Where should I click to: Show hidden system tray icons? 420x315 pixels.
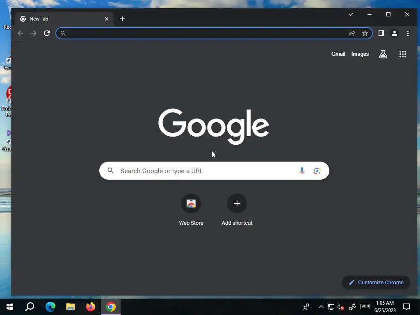[321, 307]
